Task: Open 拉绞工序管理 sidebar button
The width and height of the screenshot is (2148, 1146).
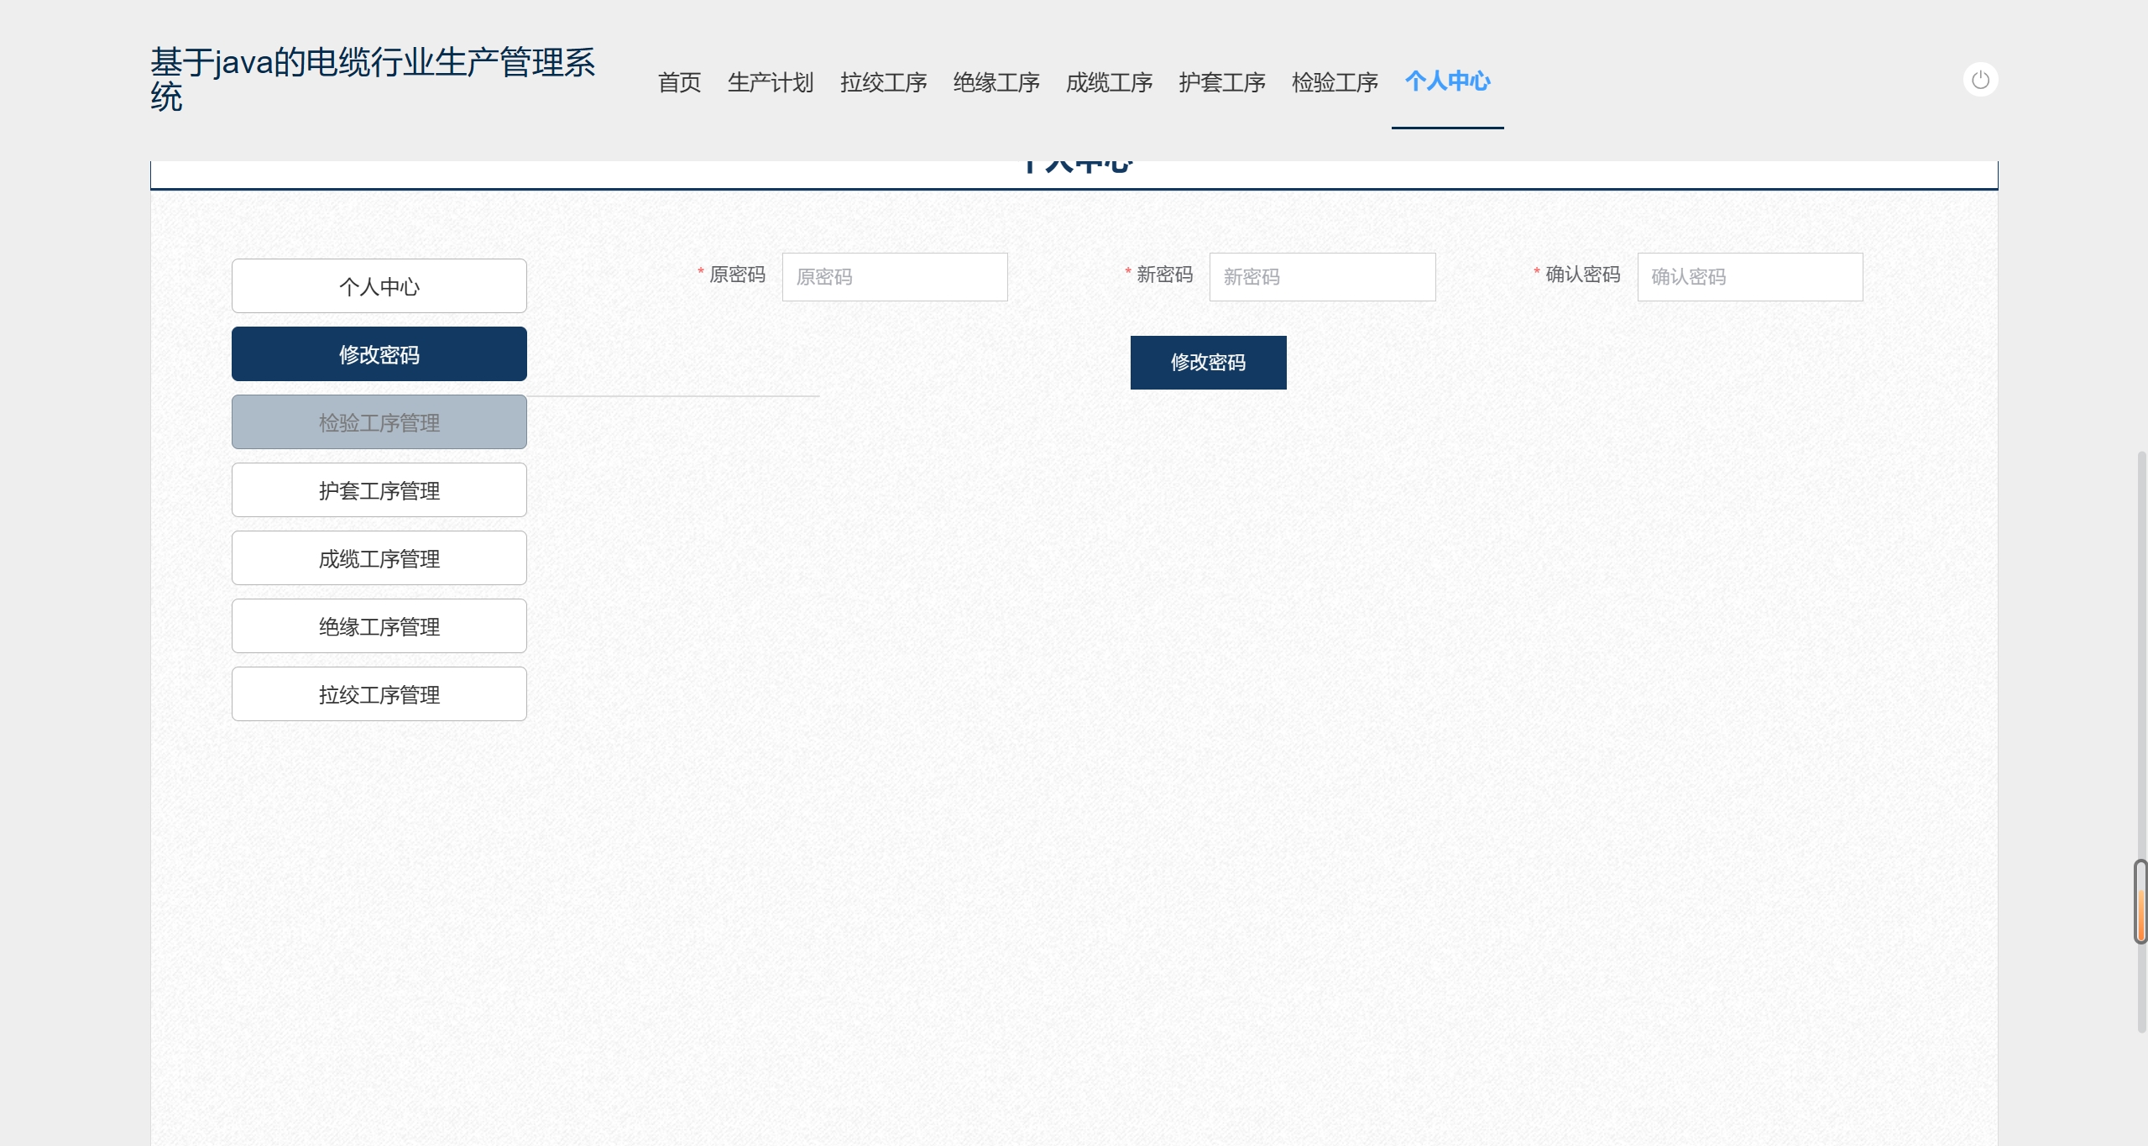Action: [x=379, y=694]
